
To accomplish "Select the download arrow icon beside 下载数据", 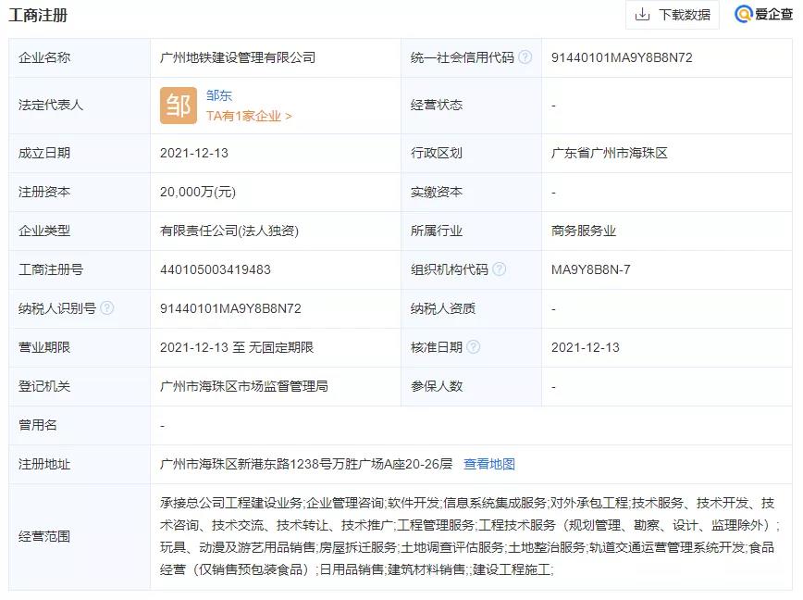I will 642,15.
